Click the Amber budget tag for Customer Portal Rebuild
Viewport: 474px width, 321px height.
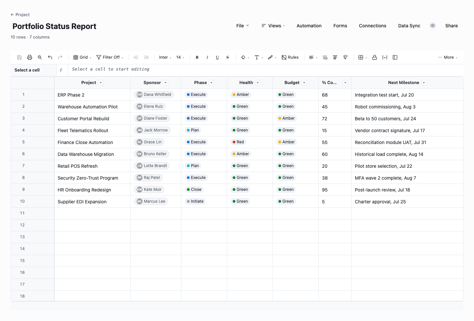287,118
